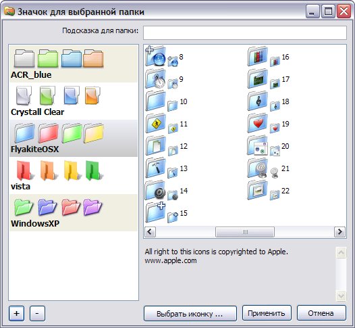
Task: Select the ACR_blue icon set
Action: click(x=74, y=64)
